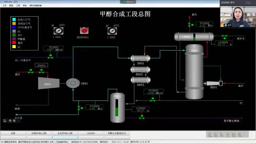Screen dimensions: 256x144
Task: Open the 工具 menu
Action: 18,5
